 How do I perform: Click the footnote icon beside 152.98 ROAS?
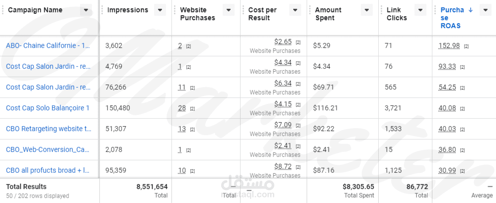(x=466, y=47)
